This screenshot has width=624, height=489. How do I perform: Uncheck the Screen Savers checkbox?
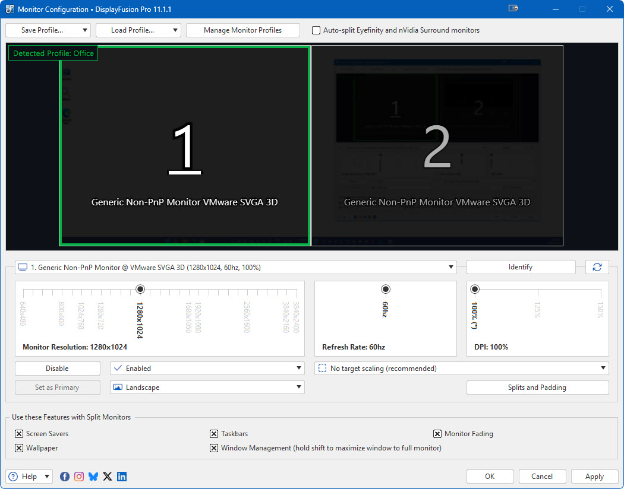click(20, 434)
